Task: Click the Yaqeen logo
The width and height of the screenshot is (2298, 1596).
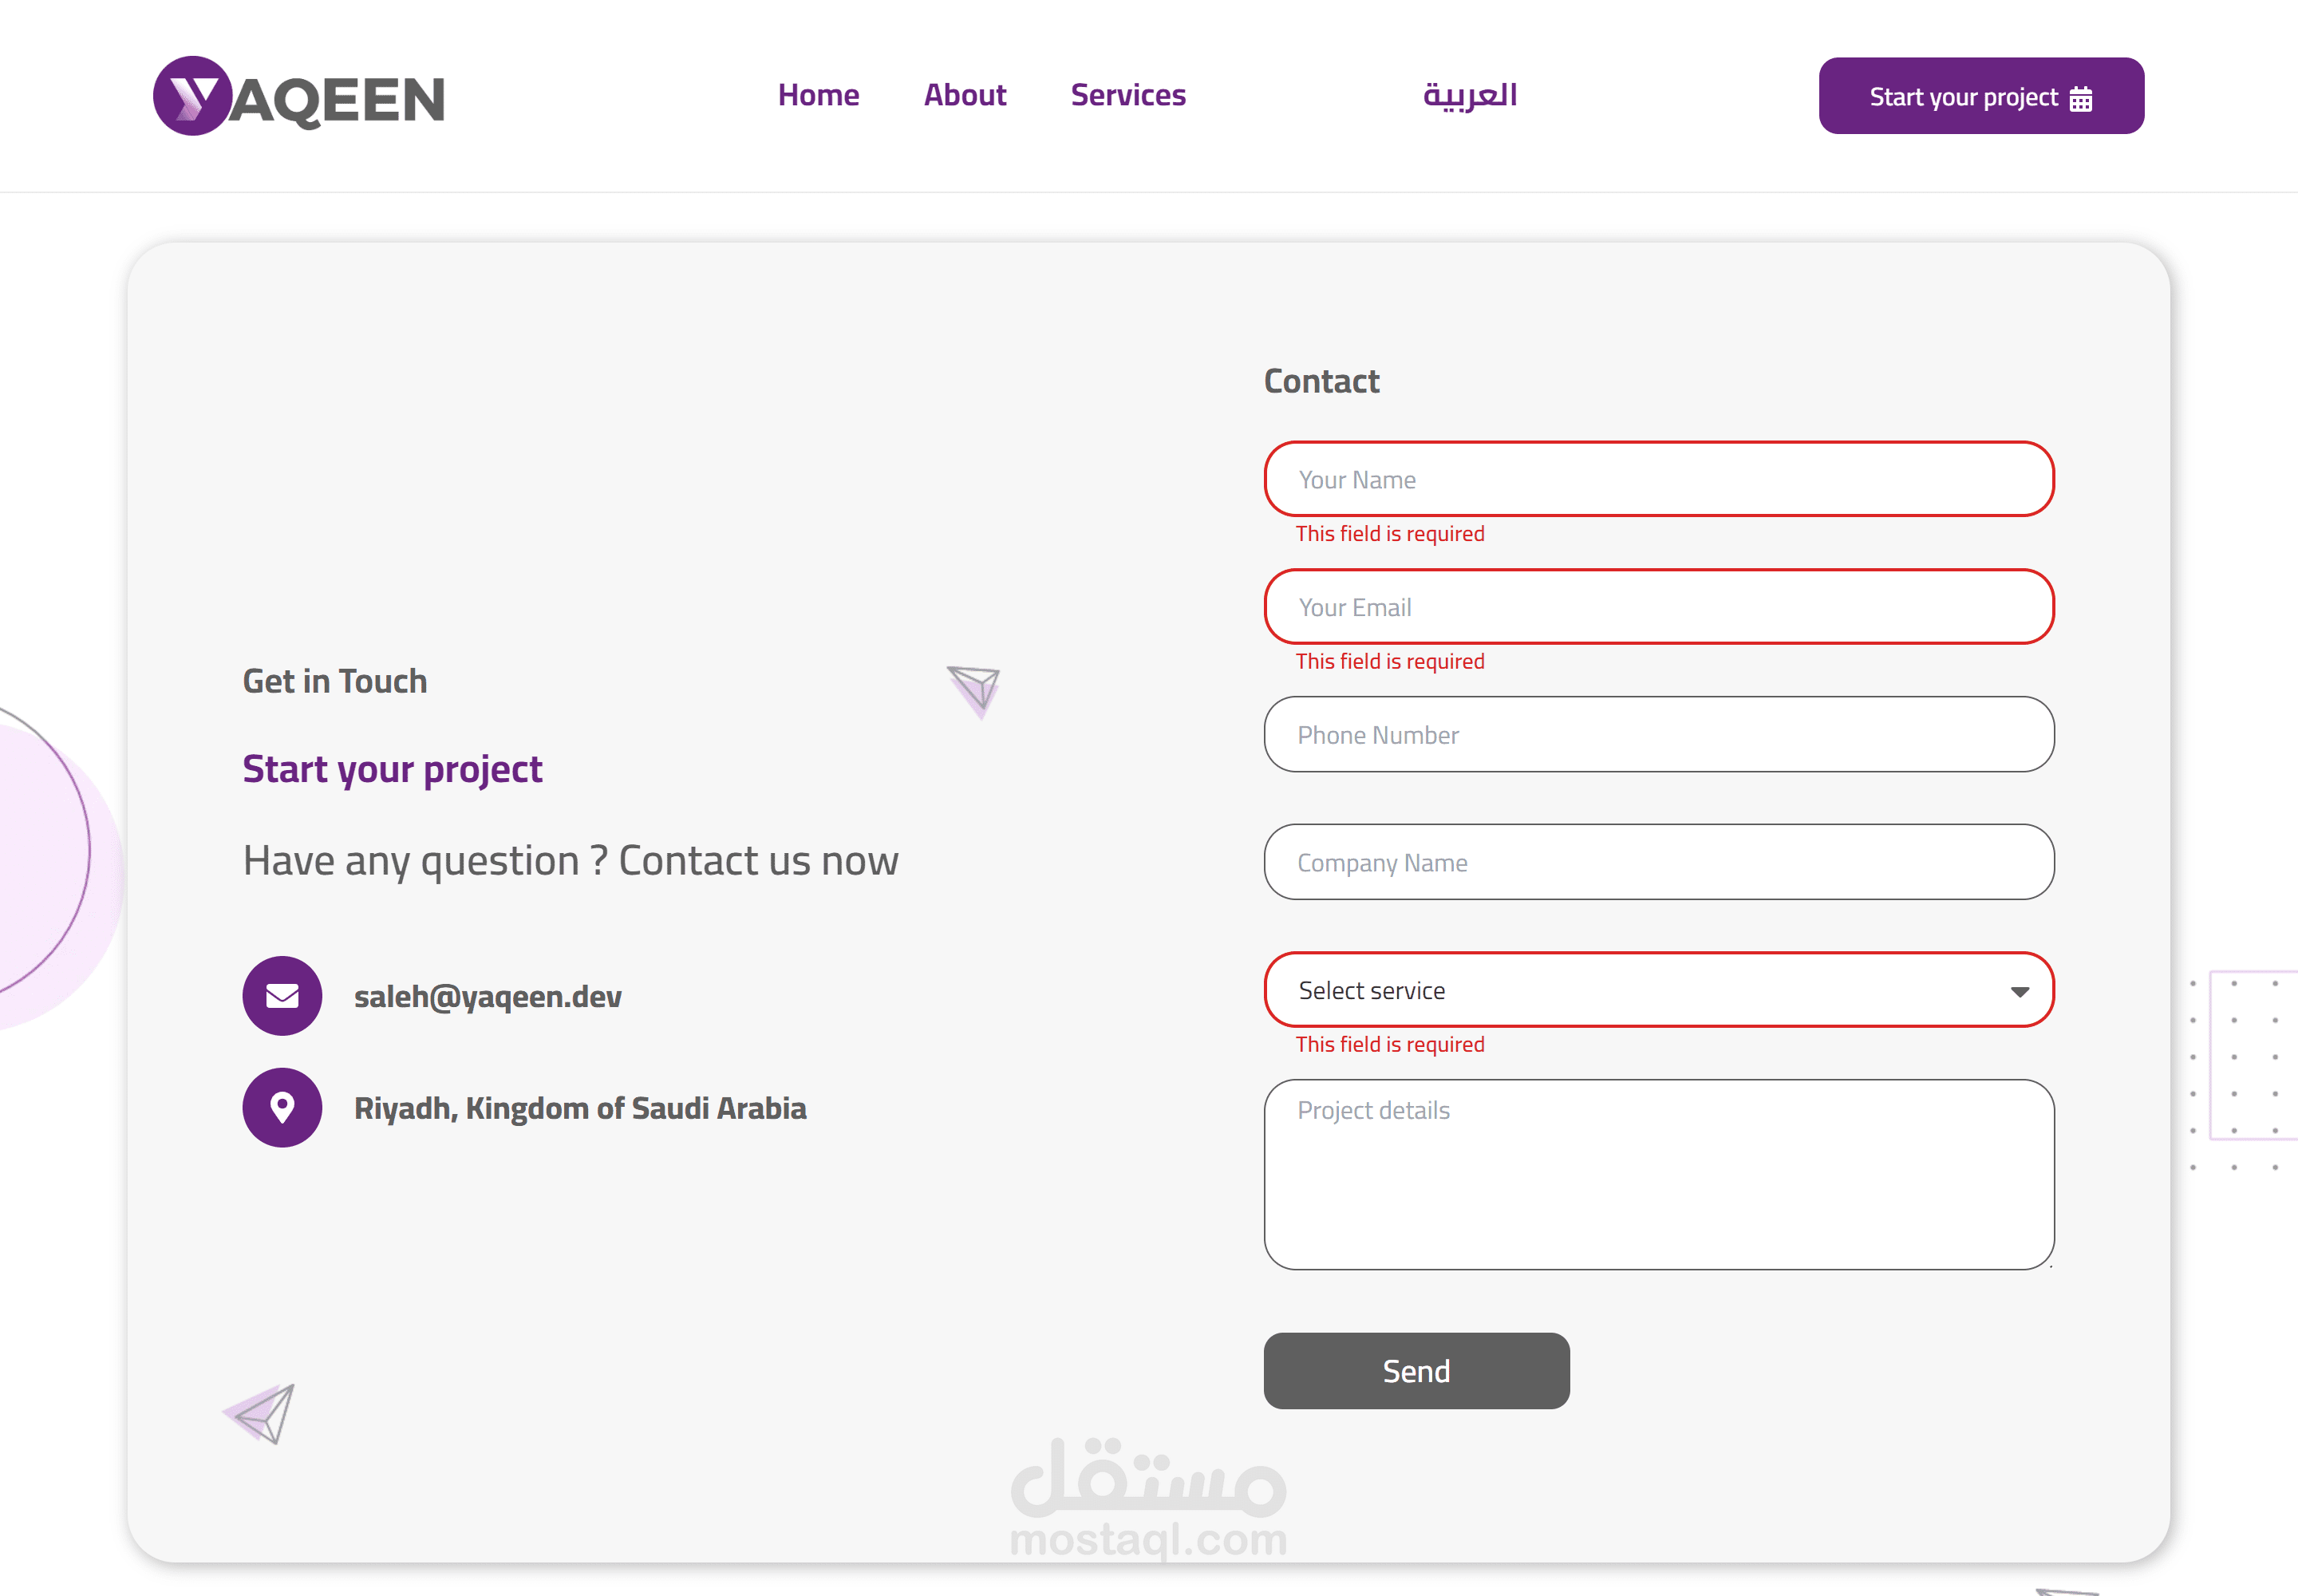Action: tap(298, 96)
